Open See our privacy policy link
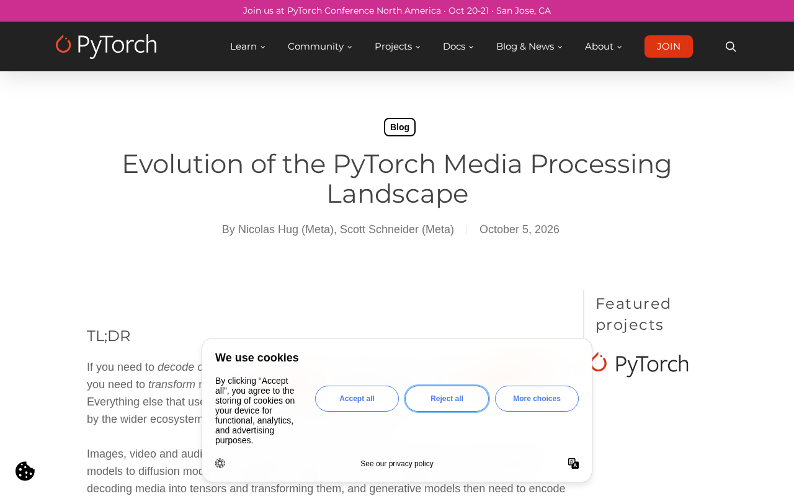This screenshot has height=496, width=794. 397,464
